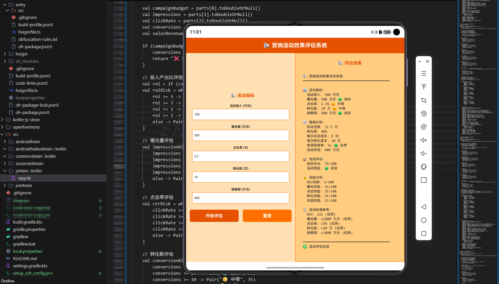Focus the 点击率 (%) input field
The width and height of the screenshot is (499, 284).
tap(241, 156)
